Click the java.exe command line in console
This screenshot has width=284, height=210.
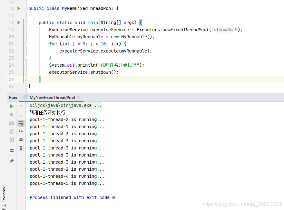(x=65, y=105)
